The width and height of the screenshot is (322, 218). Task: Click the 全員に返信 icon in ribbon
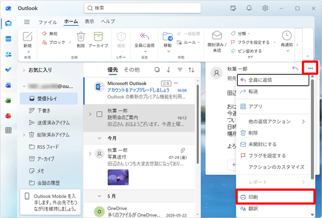(144, 36)
